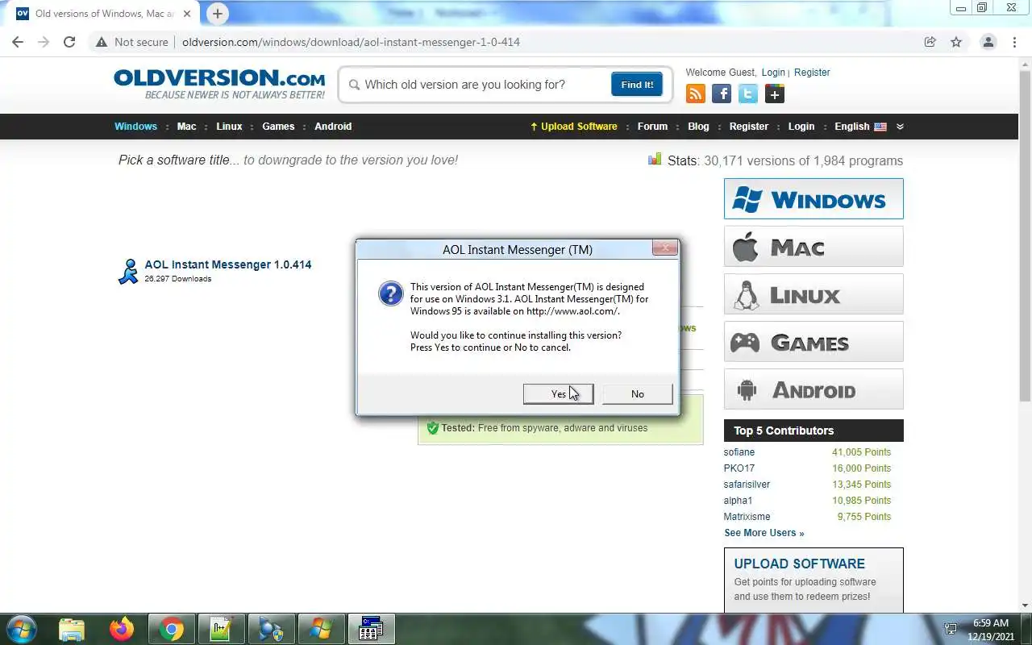Click the AOL running man icon
The width and height of the screenshot is (1032, 645).
coord(128,272)
